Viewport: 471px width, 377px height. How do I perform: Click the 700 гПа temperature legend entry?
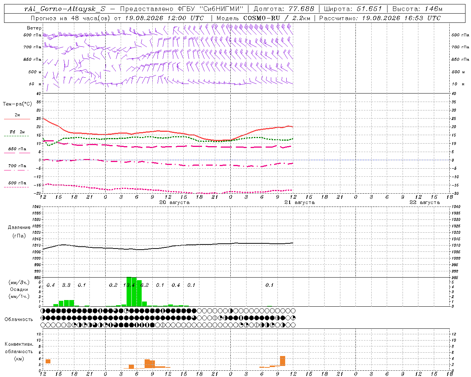point(17,166)
